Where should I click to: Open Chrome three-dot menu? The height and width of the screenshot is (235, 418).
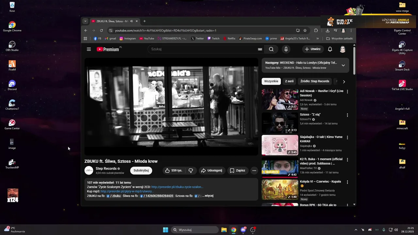click(x=351, y=30)
